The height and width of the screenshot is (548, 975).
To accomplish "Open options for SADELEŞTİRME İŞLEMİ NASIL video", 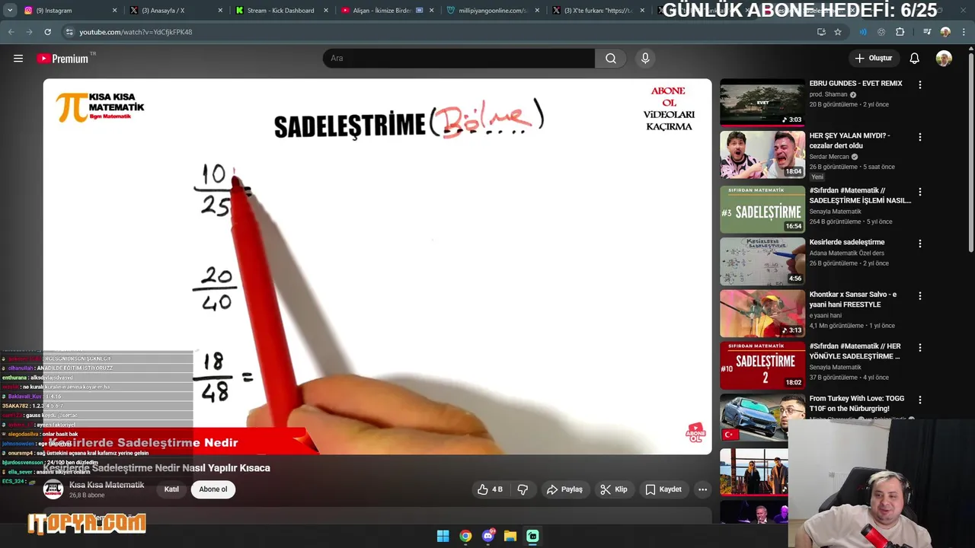I will click(x=919, y=192).
